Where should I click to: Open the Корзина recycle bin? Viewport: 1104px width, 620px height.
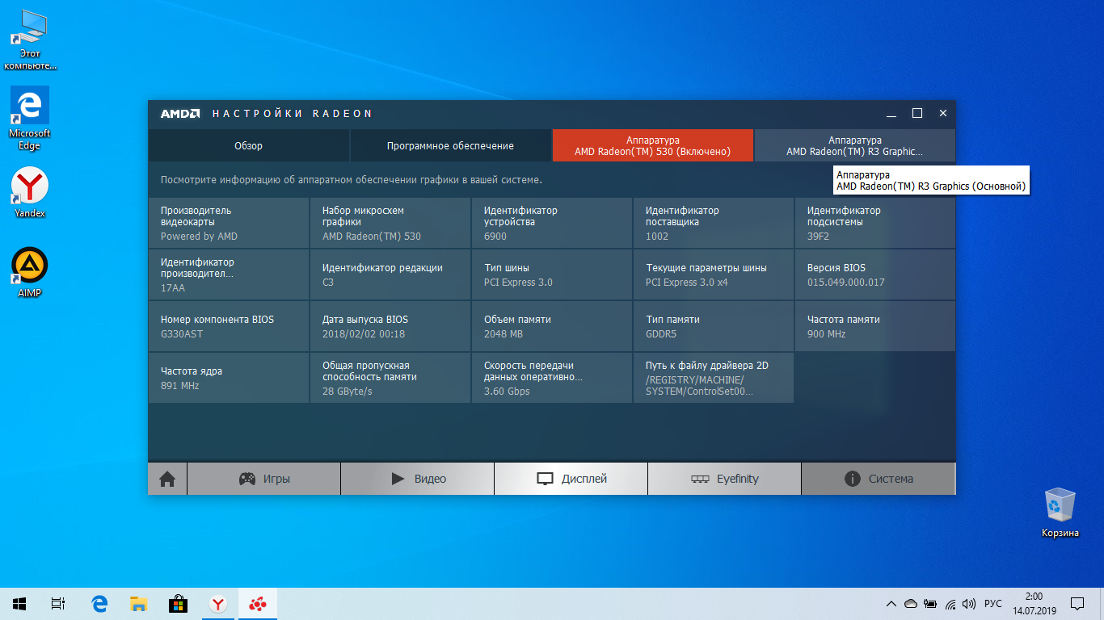tap(1060, 512)
